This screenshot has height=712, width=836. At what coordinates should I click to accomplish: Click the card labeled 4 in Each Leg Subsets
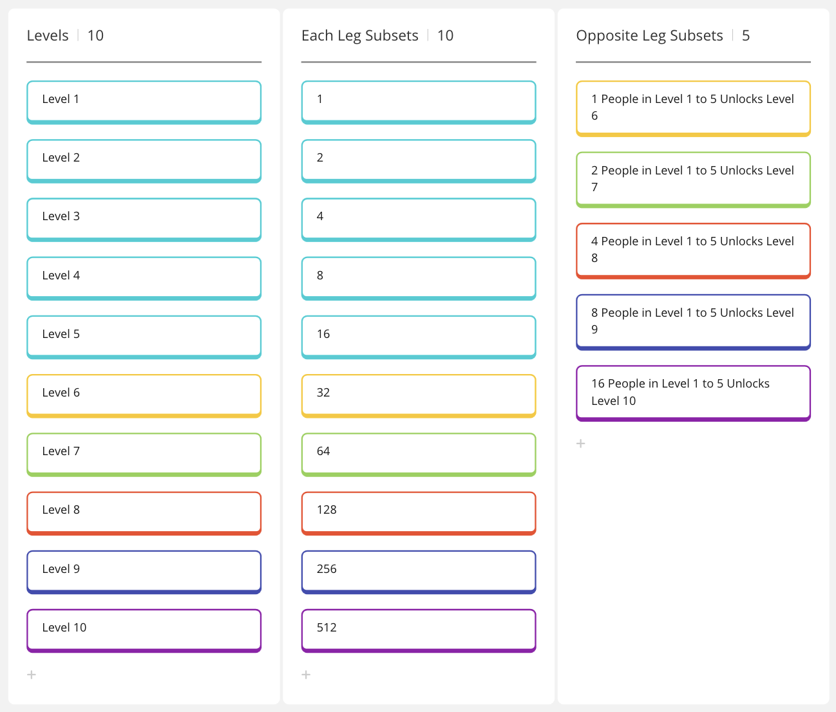pyautogui.click(x=419, y=220)
